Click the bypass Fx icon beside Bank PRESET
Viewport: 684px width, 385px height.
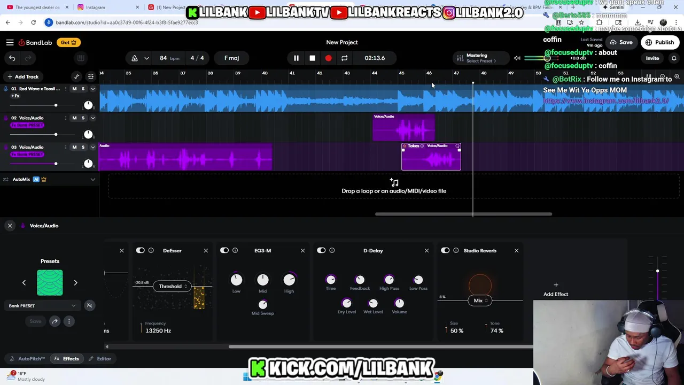coord(89,306)
